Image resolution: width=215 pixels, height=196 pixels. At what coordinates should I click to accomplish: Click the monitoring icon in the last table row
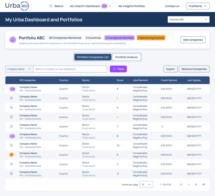pyautogui.click(x=12, y=173)
